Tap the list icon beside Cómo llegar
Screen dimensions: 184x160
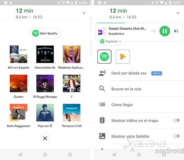tap(102, 104)
